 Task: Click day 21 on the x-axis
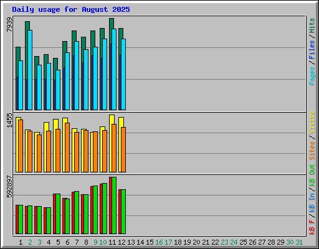click(x=206, y=242)
